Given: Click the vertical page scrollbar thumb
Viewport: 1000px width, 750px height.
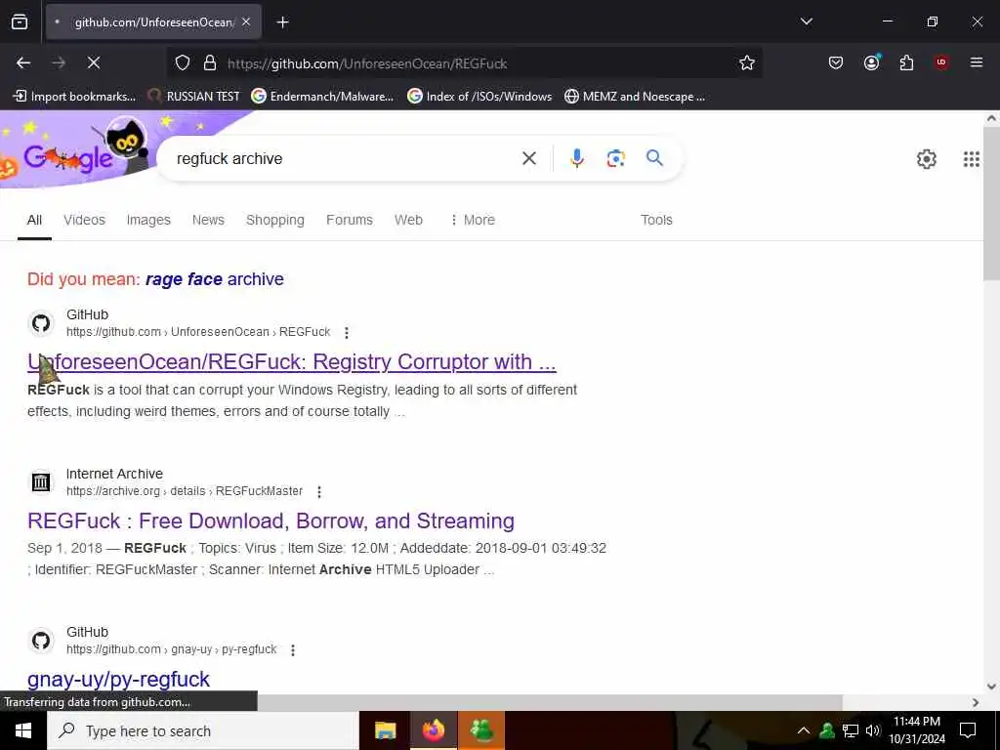Looking at the screenshot, I should click(992, 204).
